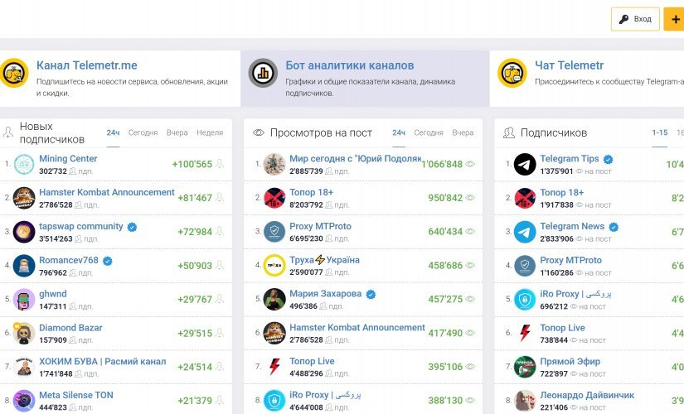
Task: Select 24ч tab in Просмотров на пост
Action: click(399, 132)
